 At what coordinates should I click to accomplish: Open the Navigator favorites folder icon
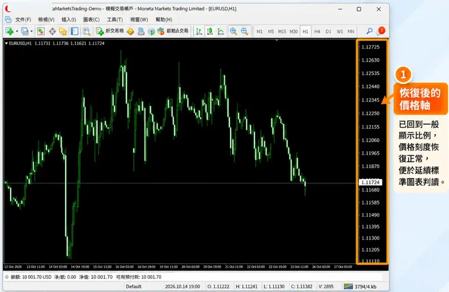(63, 31)
